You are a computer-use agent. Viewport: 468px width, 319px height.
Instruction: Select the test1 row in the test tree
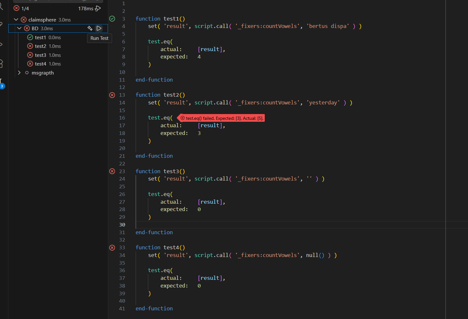58,37
